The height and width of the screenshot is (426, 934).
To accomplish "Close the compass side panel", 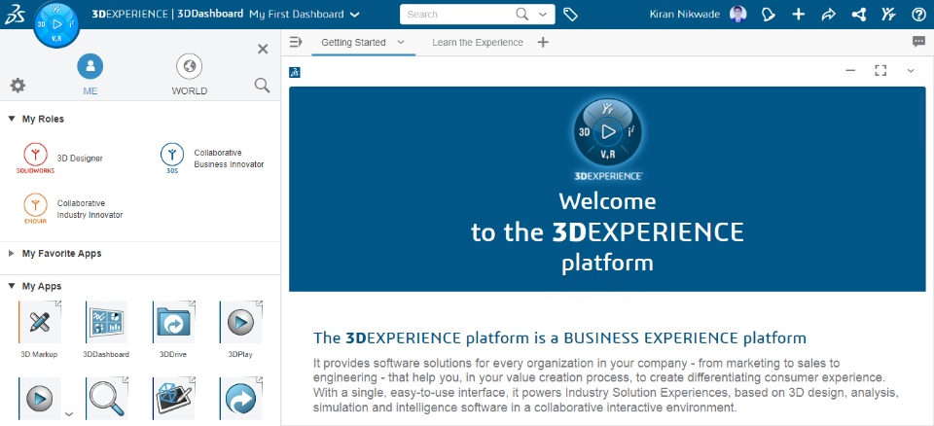I will pyautogui.click(x=263, y=49).
